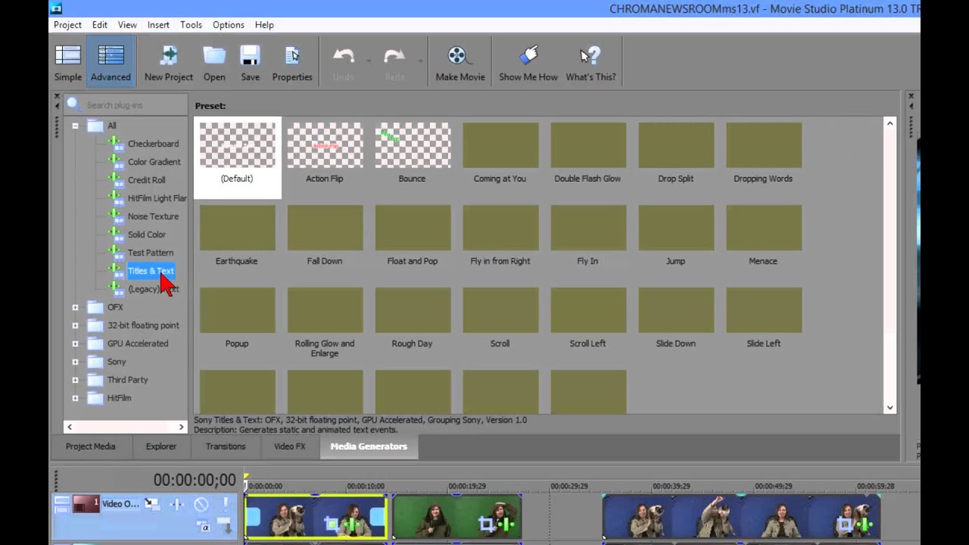Click the Search plug-ins input field

pyautogui.click(x=132, y=105)
